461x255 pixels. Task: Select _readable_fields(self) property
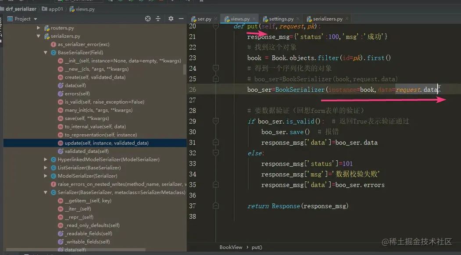[88, 233]
